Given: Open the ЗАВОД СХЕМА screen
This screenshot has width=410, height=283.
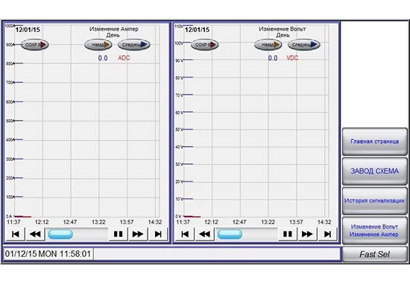Looking at the screenshot, I should point(375,171).
